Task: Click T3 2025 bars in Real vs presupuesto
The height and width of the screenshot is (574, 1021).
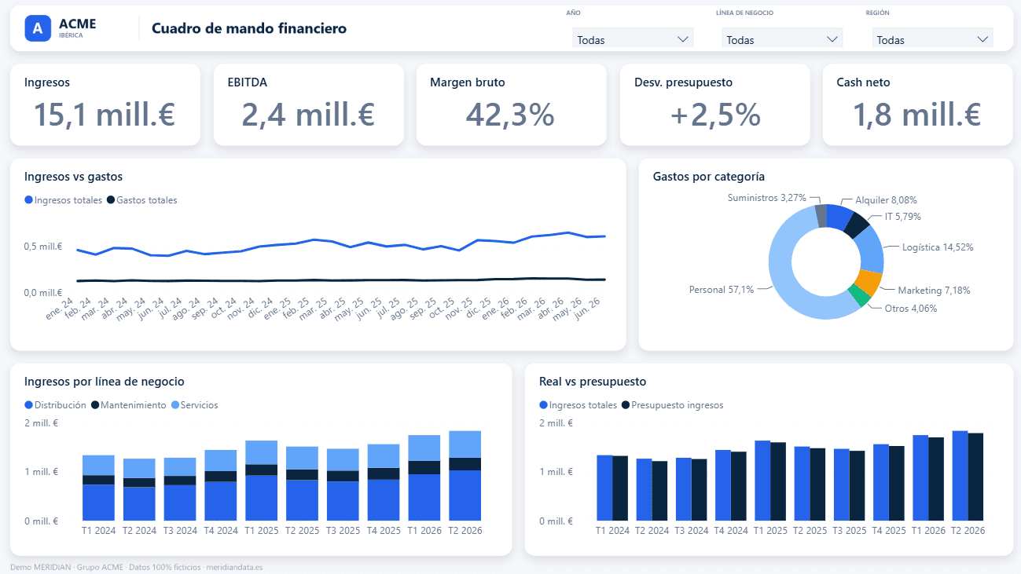Action: pyautogui.click(x=849, y=484)
